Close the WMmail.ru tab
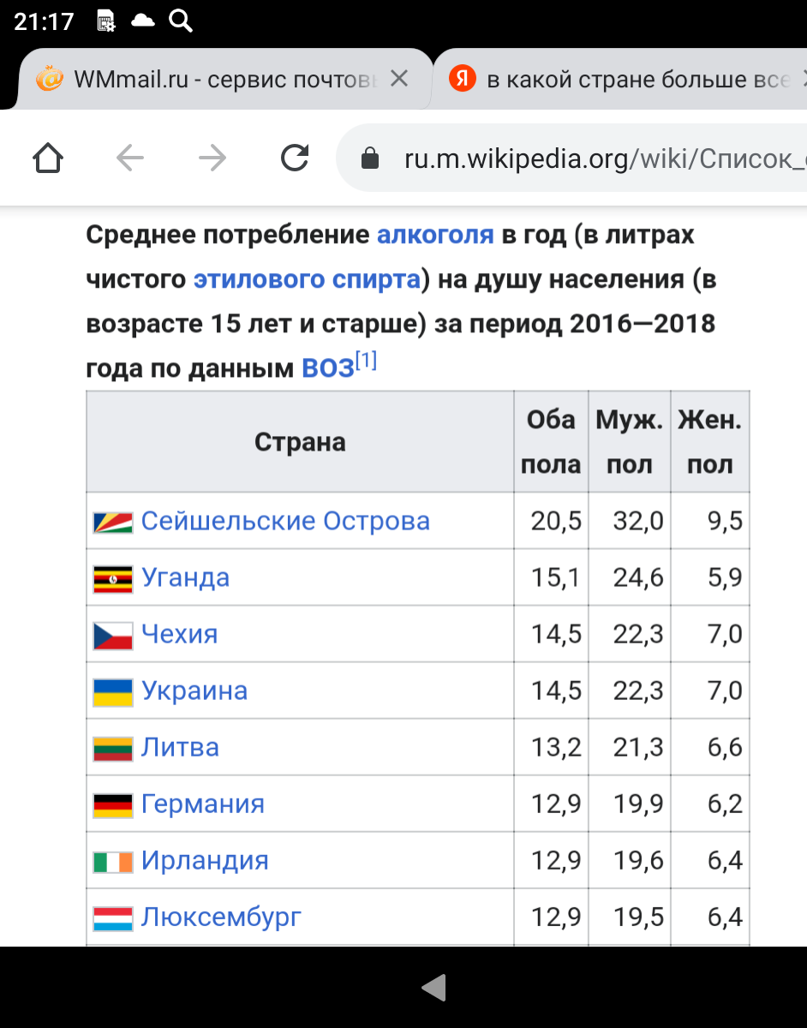The width and height of the screenshot is (807, 1028). coord(398,80)
